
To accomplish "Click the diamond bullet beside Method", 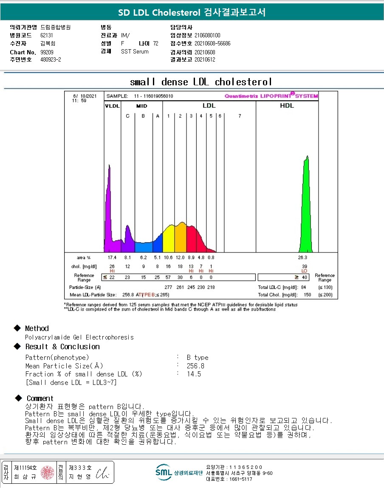I will (17, 328).
